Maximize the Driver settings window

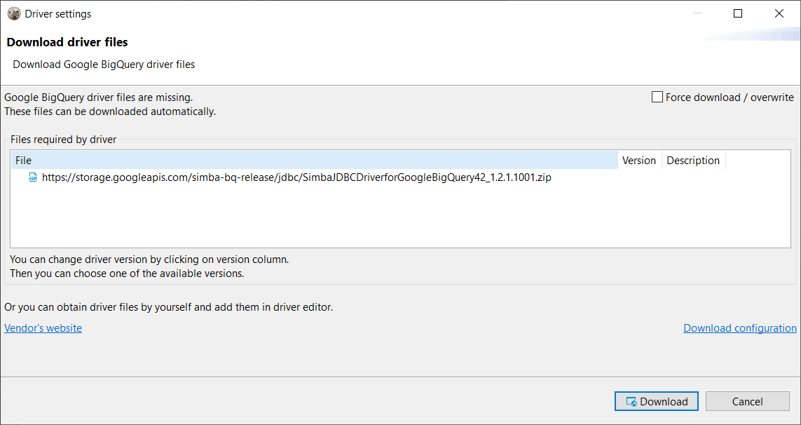pyautogui.click(x=737, y=13)
